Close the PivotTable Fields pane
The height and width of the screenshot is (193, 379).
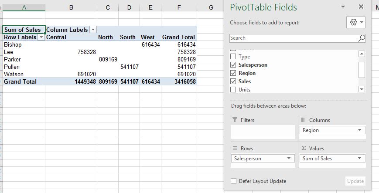[x=361, y=7]
